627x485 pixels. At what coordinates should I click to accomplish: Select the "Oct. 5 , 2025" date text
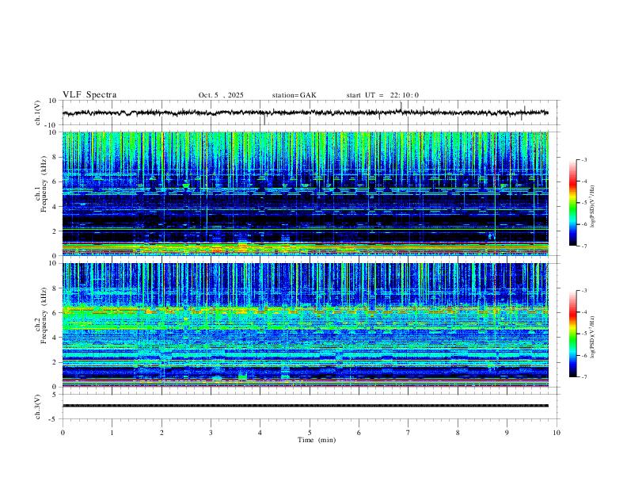coord(221,95)
